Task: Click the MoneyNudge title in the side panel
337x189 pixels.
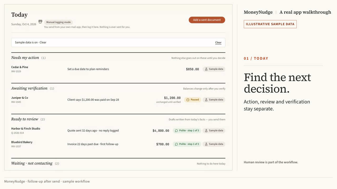Action: 258,12
